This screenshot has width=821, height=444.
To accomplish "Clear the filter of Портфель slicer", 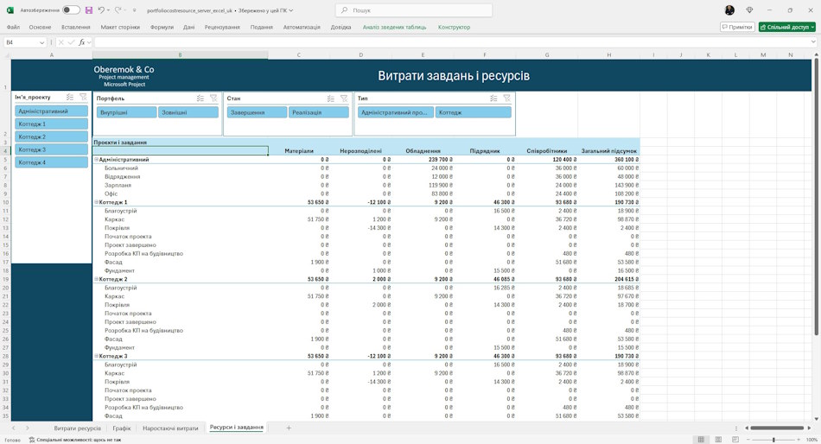I will tap(213, 98).
